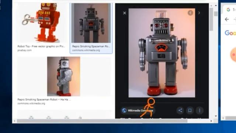Go to next image in preview
The width and height of the screenshot is (236, 133).
pos(199,13)
